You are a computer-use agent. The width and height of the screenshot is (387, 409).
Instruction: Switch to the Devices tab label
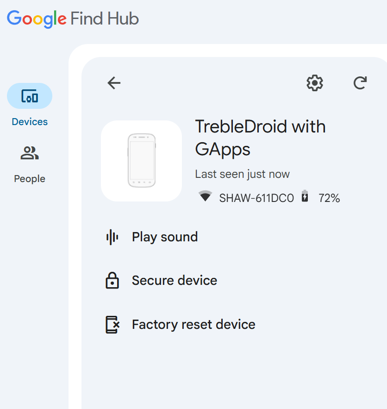click(x=30, y=122)
